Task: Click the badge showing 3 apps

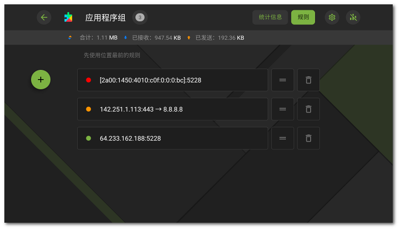Action: [x=140, y=17]
